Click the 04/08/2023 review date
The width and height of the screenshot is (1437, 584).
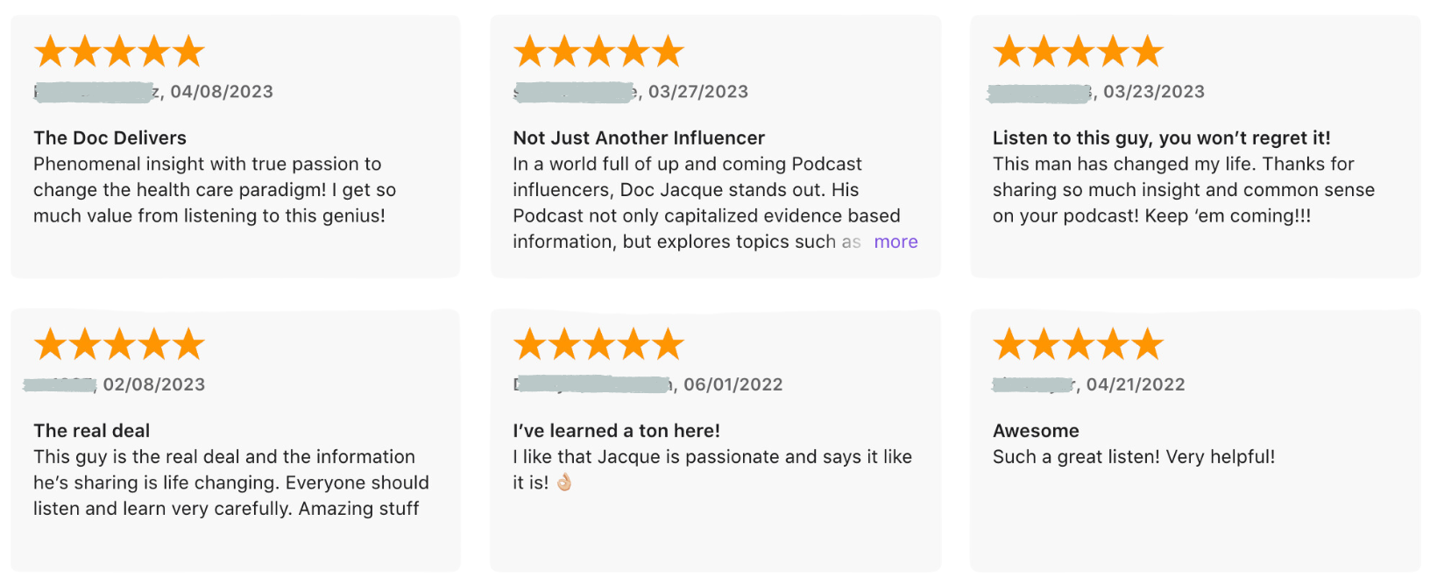click(222, 92)
